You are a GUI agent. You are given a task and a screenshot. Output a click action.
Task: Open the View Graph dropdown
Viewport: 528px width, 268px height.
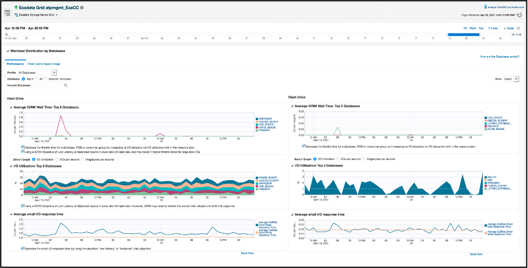click(516, 79)
